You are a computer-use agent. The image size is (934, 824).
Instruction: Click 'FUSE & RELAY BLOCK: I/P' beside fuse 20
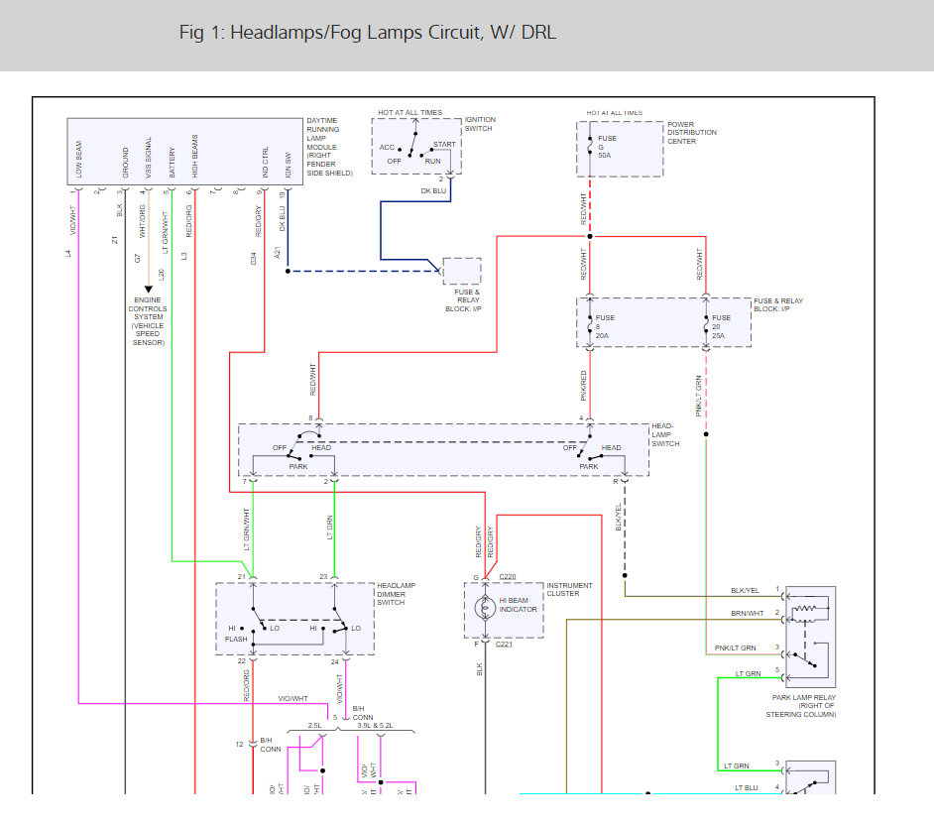778,305
